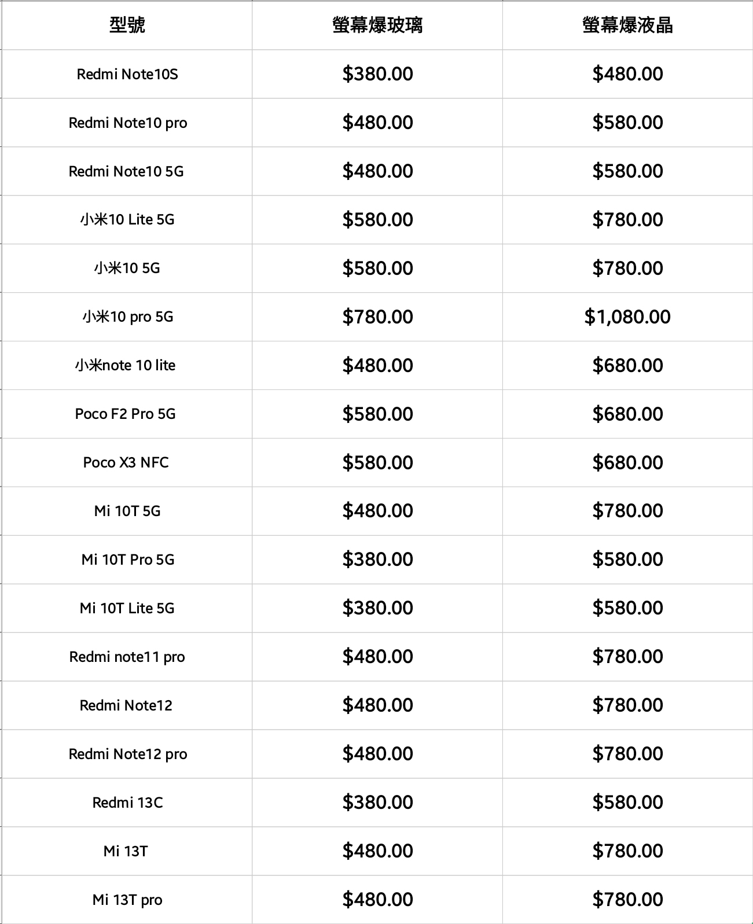Click the $780.00 glass price for 小米10 pro 5G
The width and height of the screenshot is (753, 924).
click(x=377, y=316)
